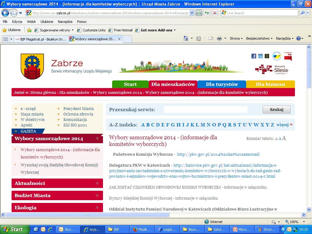Click the Read Mail envelope icon

coord(211,39)
